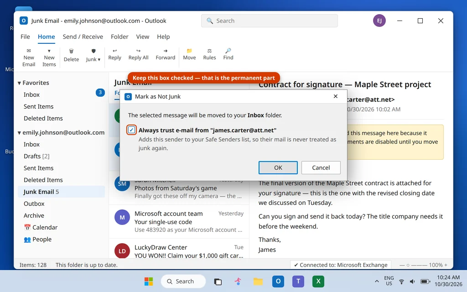The width and height of the screenshot is (467, 292).
Task: Open Calendar in the folder pane
Action: [62, 227]
